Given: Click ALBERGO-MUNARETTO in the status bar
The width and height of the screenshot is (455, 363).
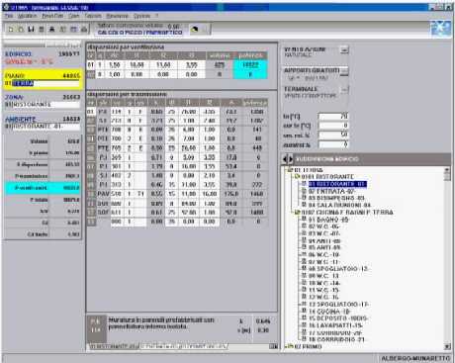Looking at the screenshot, I should (415, 358).
